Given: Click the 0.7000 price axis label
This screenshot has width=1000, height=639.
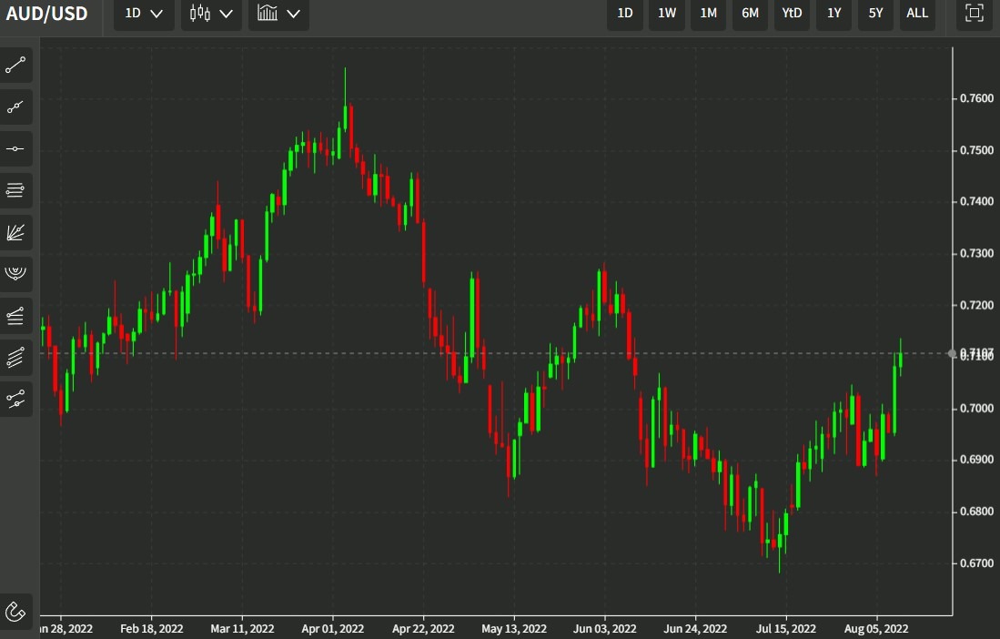Looking at the screenshot, I should click(976, 409).
